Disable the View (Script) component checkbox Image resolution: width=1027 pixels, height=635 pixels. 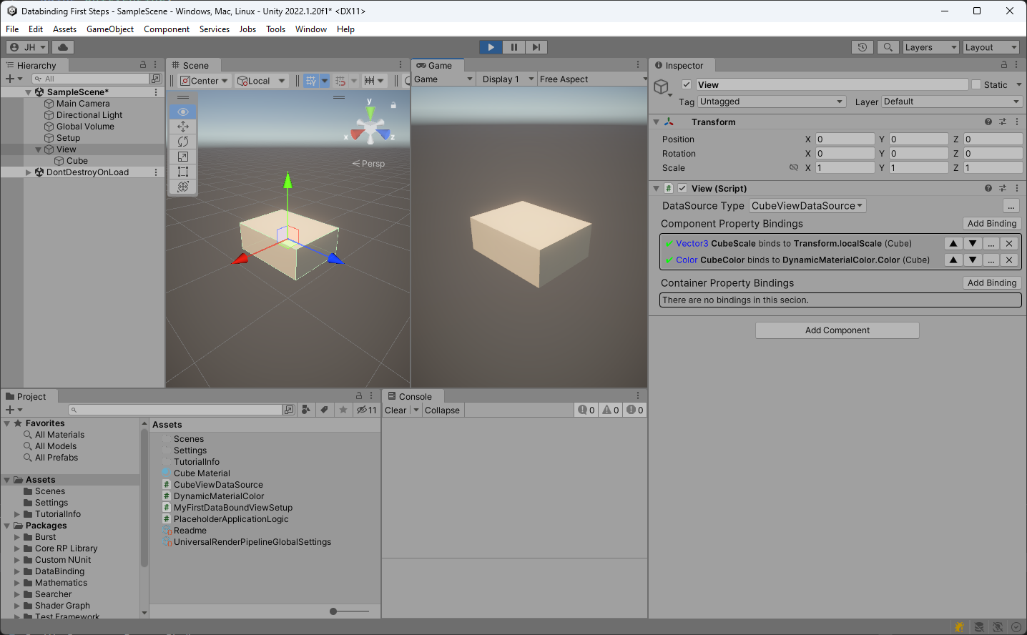(682, 188)
